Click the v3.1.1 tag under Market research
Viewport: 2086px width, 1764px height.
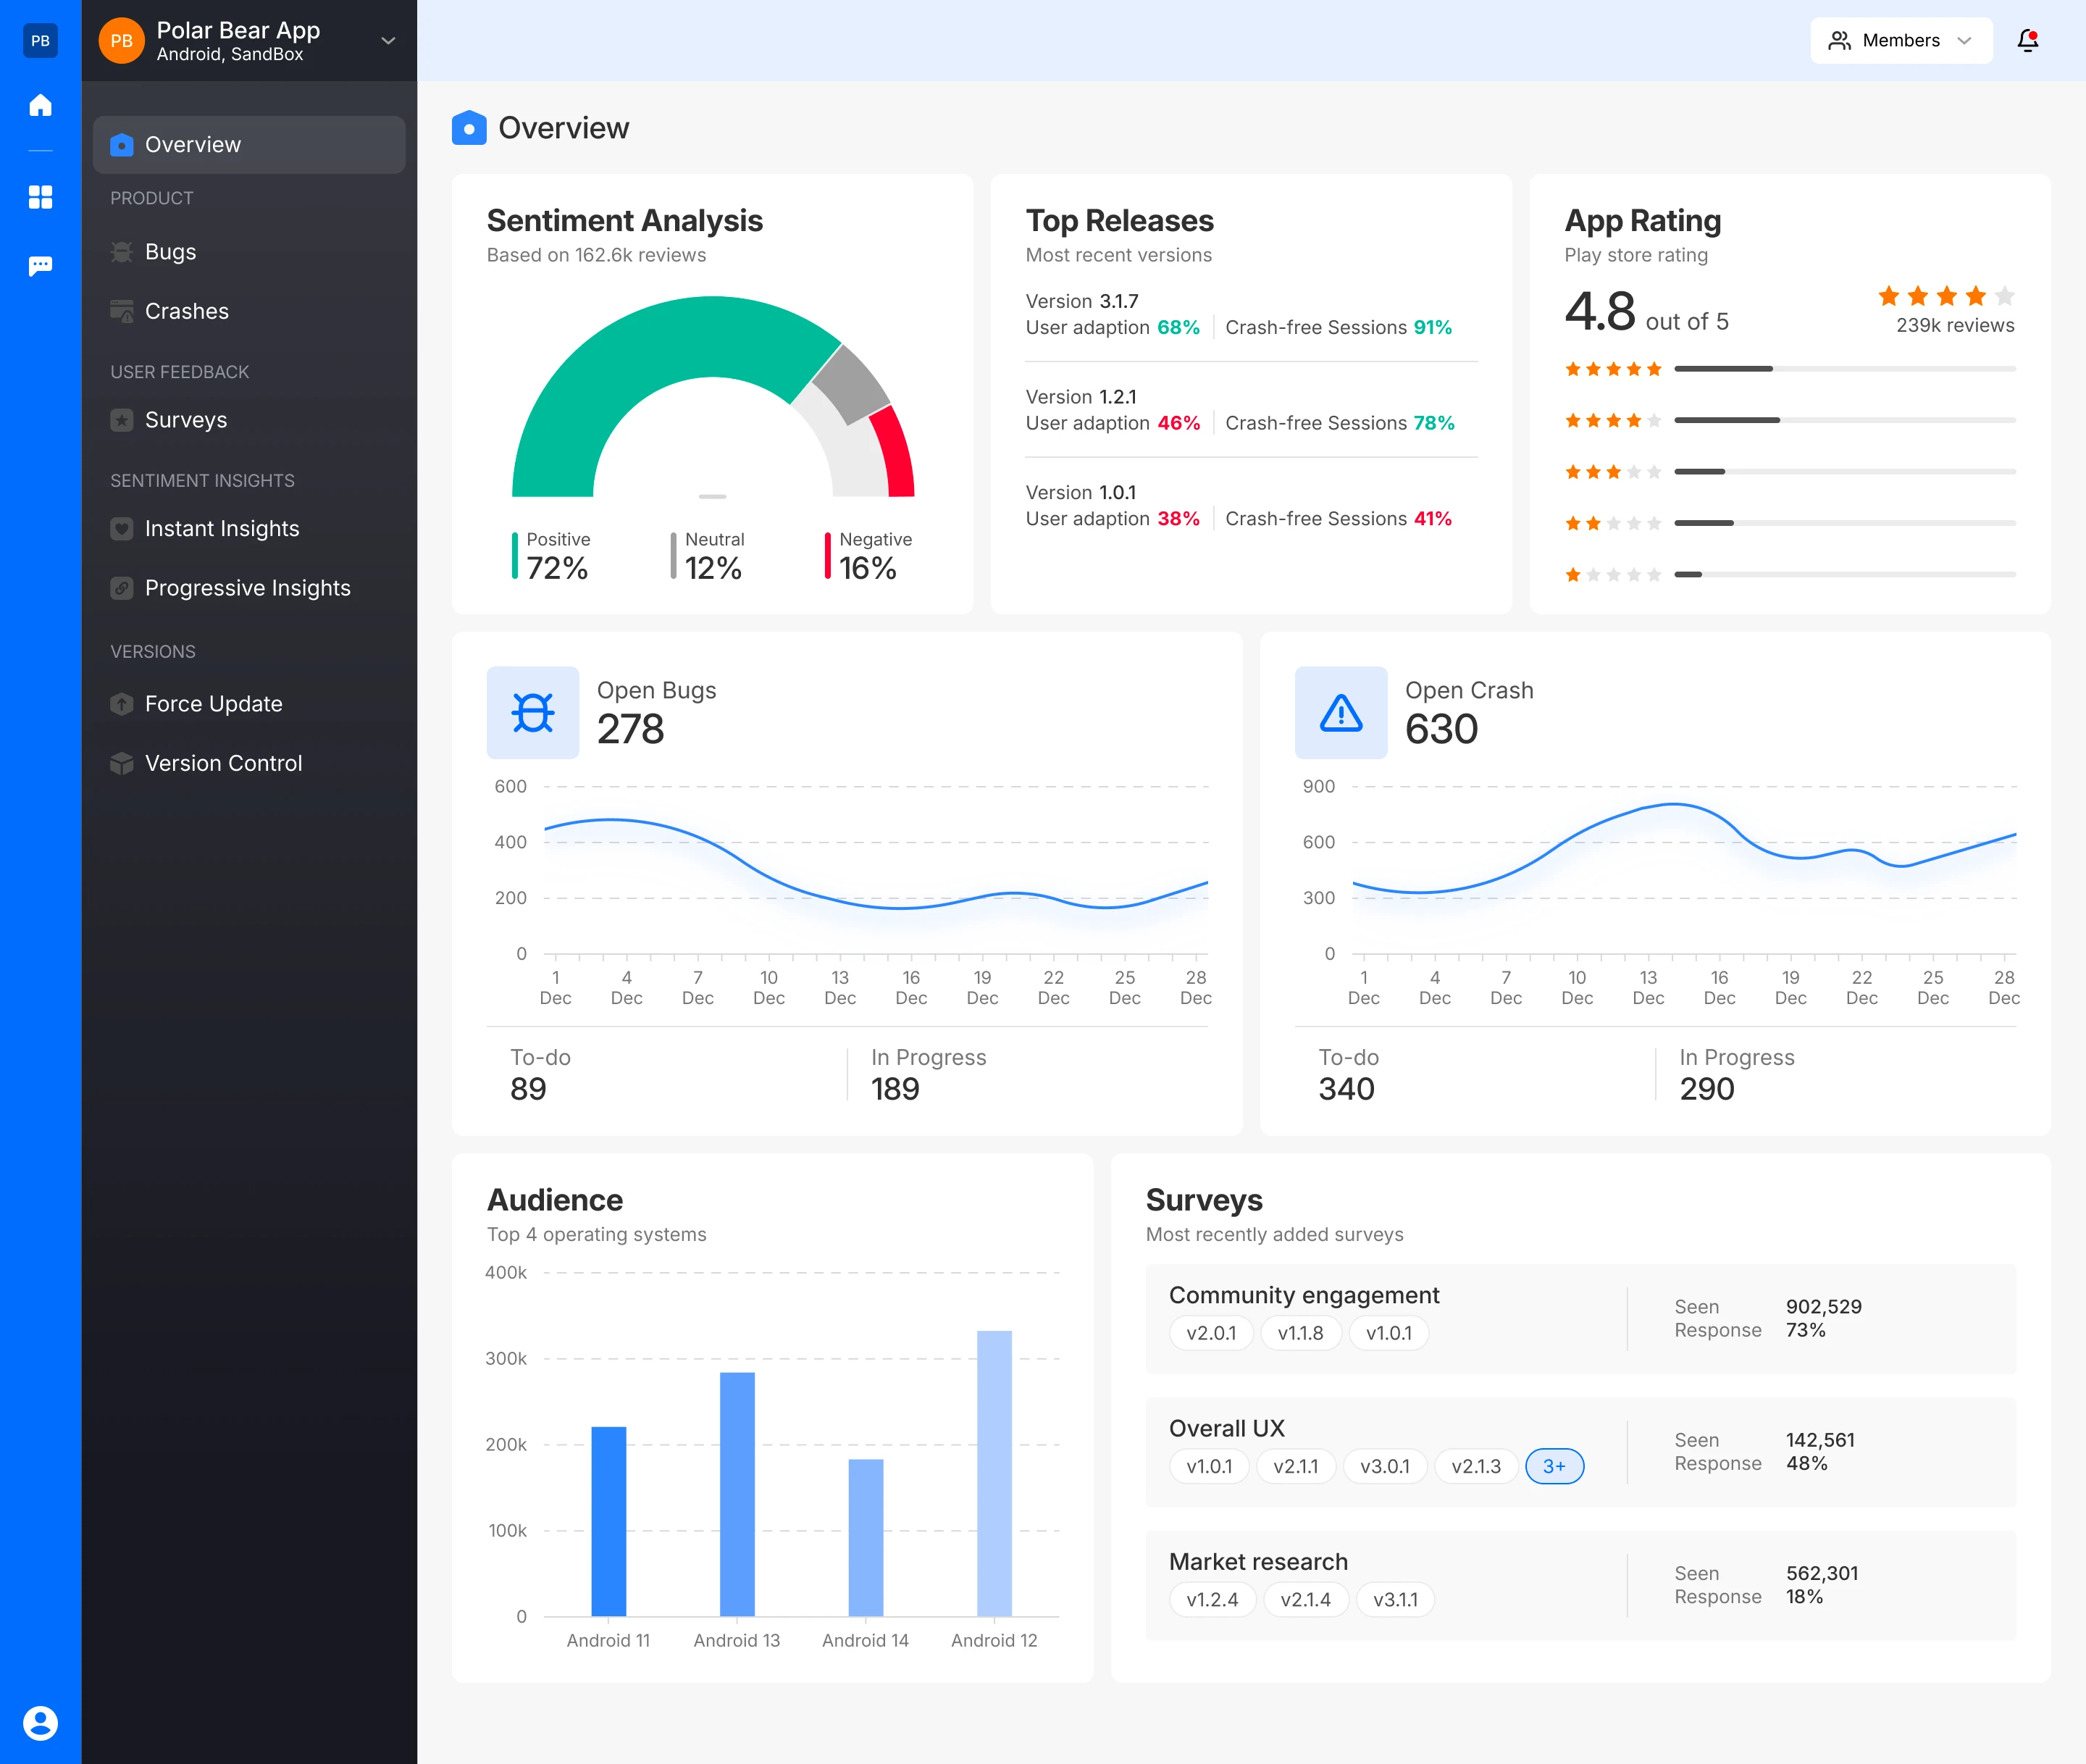click(x=1394, y=1599)
